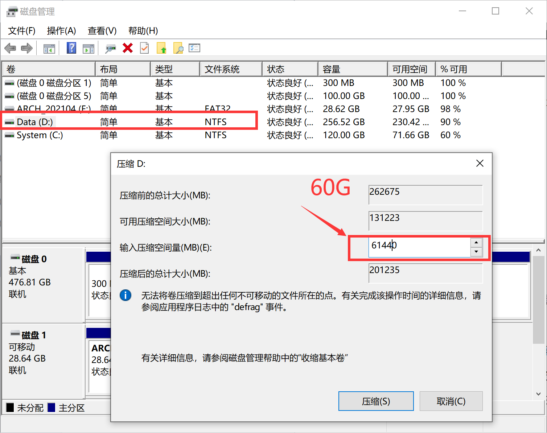Click the 60 % available cell
547x433 pixels.
[x=451, y=135]
